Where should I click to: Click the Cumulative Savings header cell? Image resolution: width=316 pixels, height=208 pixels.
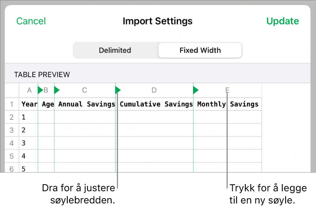pos(156,104)
